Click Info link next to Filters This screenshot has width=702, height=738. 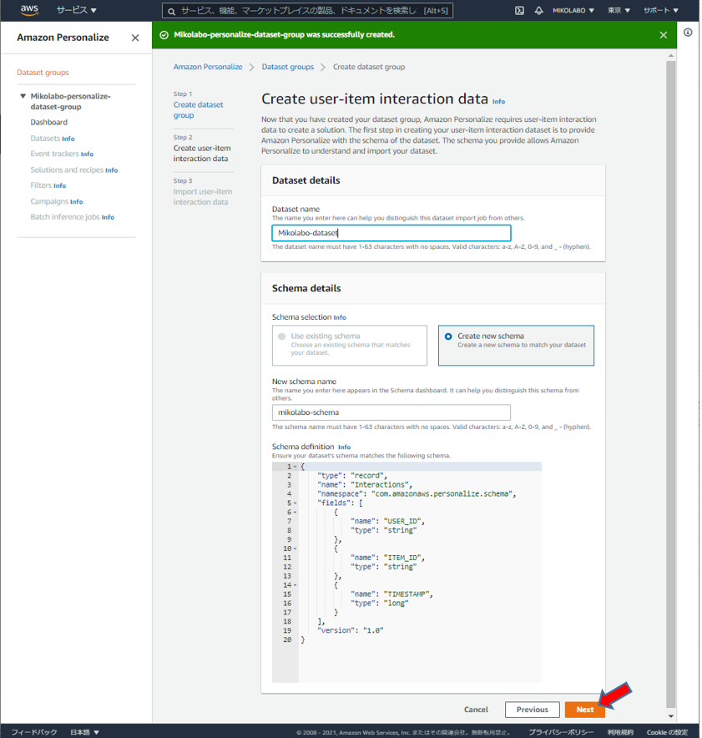[x=60, y=186]
